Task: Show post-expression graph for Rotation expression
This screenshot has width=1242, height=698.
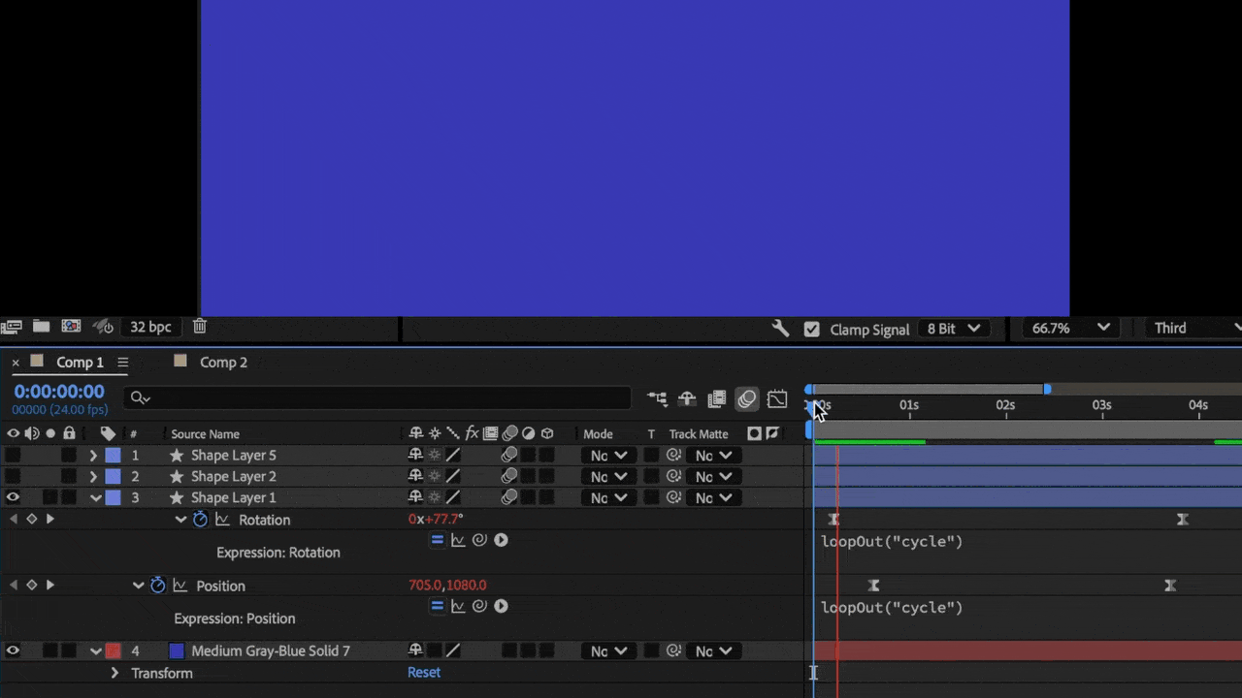Action: tap(458, 540)
